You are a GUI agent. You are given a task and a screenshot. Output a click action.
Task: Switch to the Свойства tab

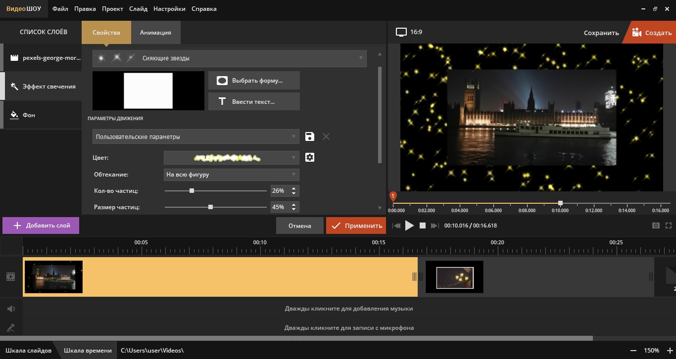click(106, 33)
